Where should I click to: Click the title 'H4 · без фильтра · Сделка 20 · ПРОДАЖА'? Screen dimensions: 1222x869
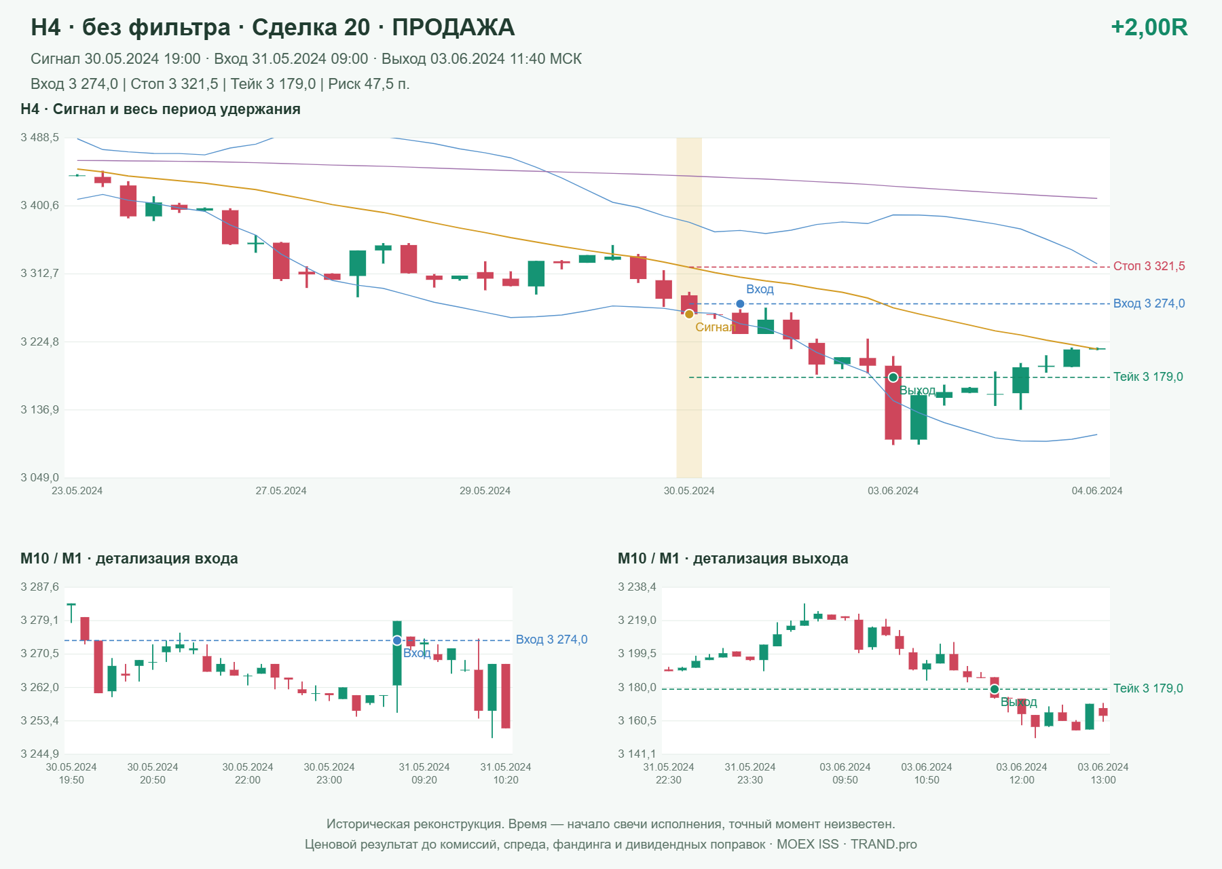tap(273, 27)
